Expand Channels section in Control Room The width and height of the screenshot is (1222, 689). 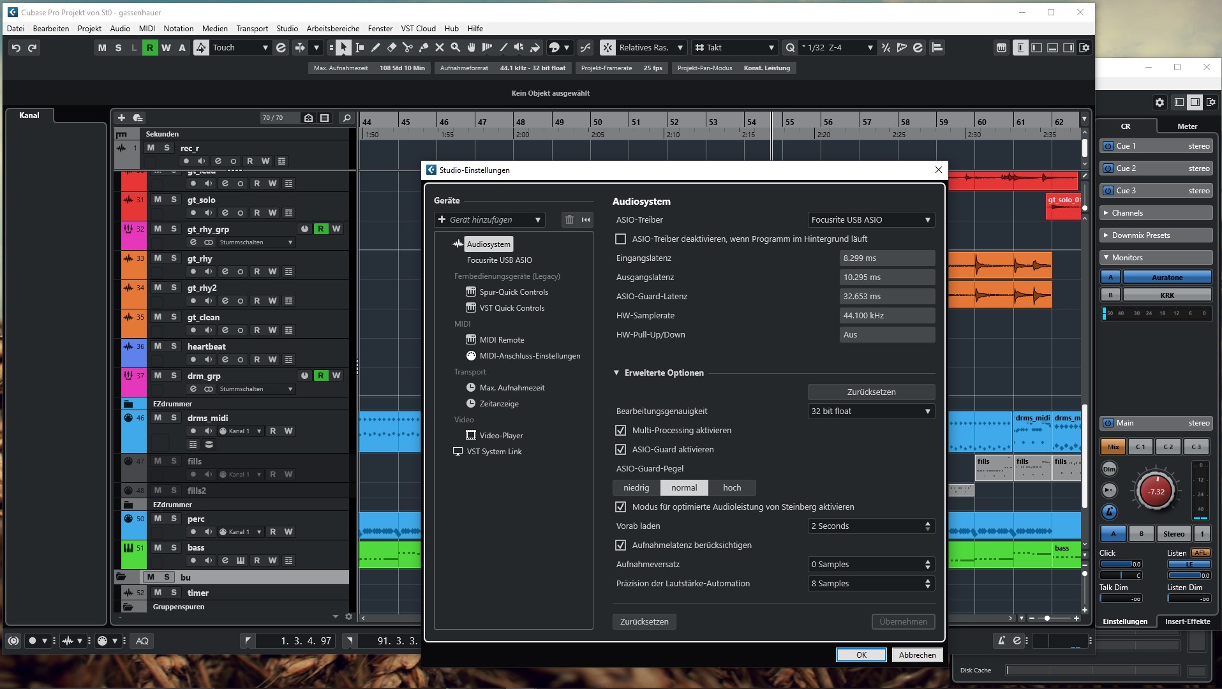click(1156, 213)
